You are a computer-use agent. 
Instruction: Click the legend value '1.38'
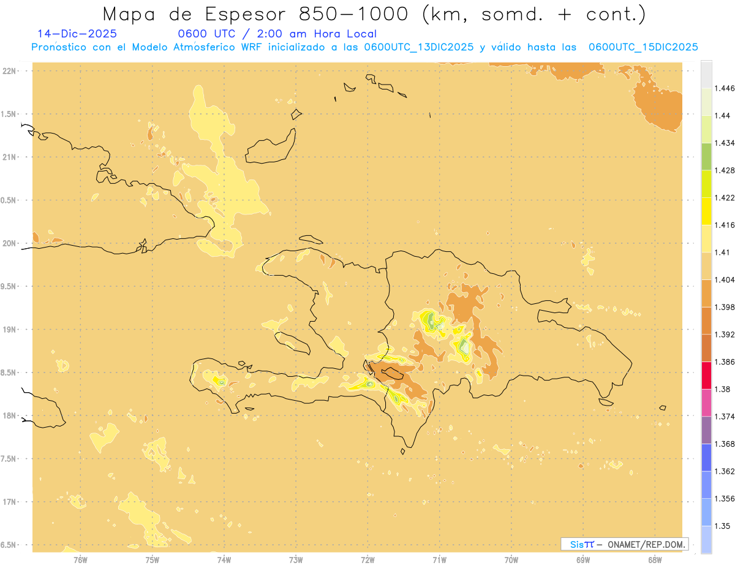tap(722, 389)
